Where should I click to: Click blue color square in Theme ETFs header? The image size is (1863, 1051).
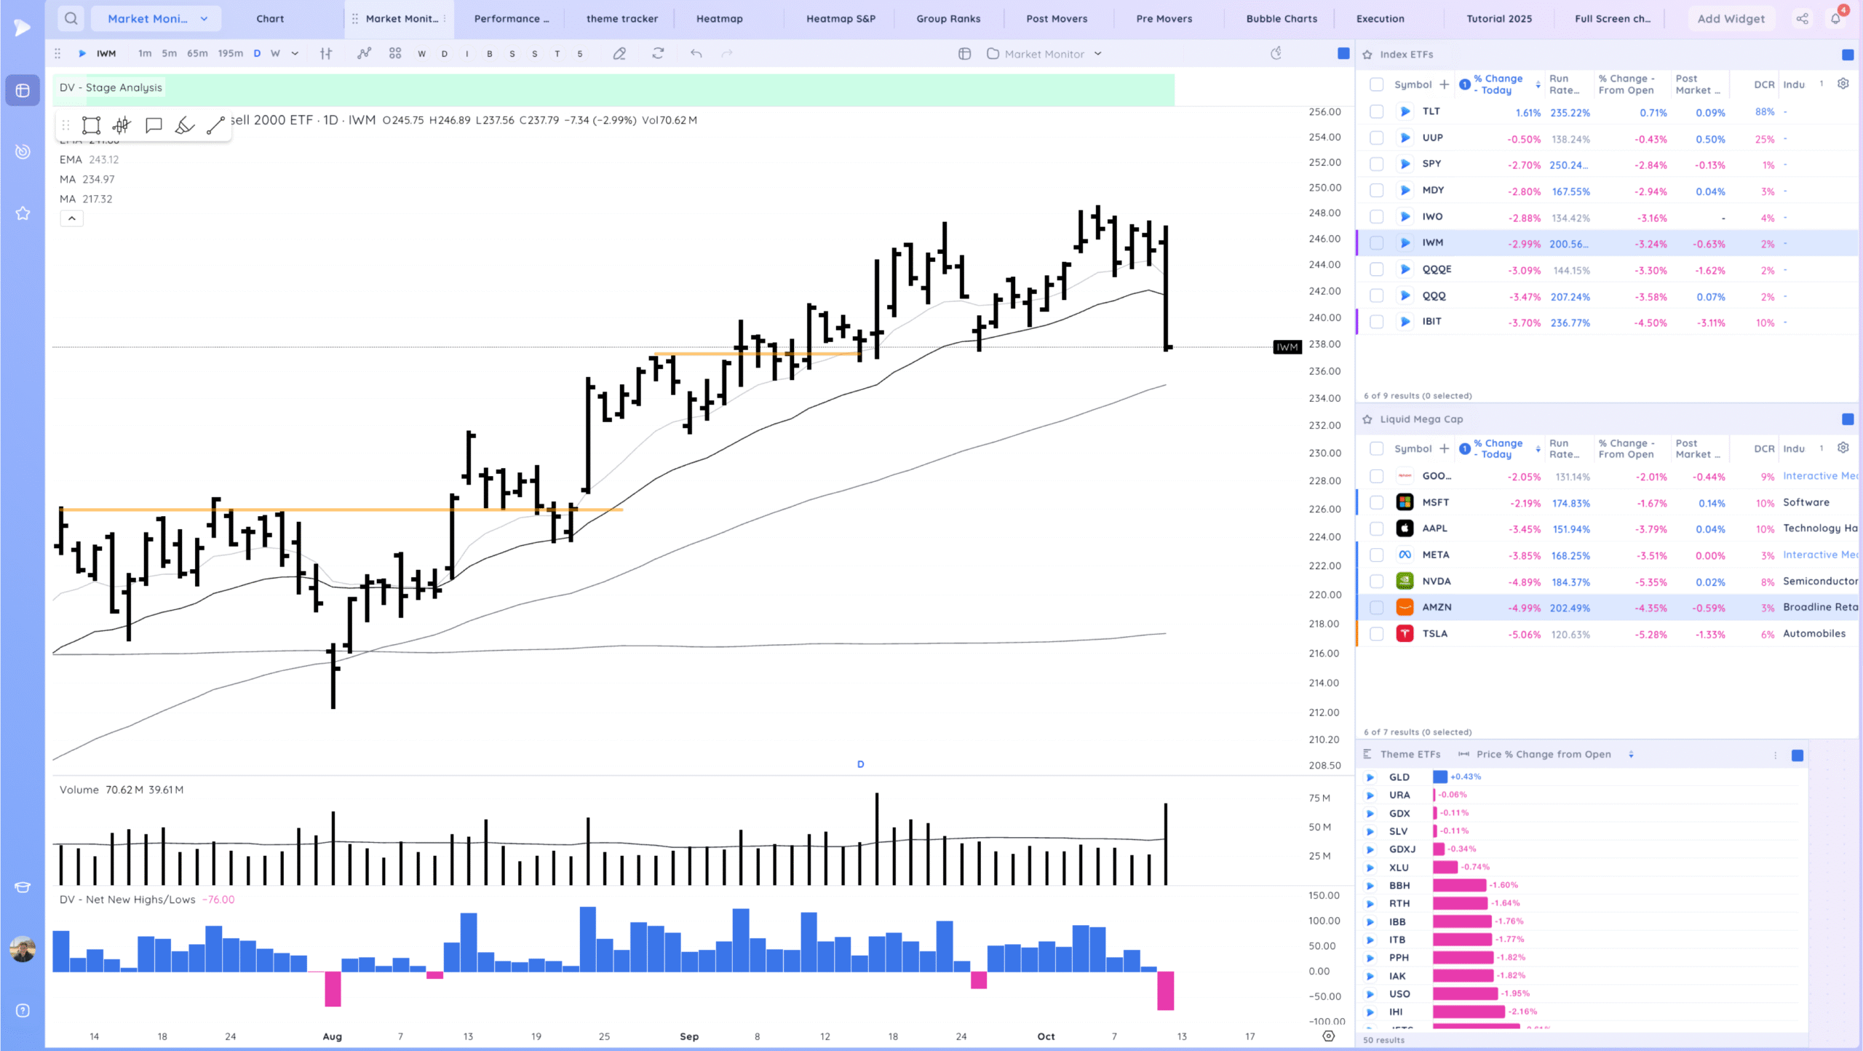click(x=1797, y=755)
